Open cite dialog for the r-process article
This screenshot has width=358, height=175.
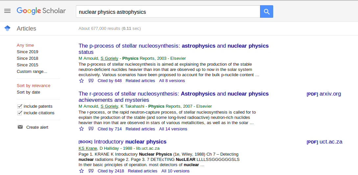click(x=91, y=129)
